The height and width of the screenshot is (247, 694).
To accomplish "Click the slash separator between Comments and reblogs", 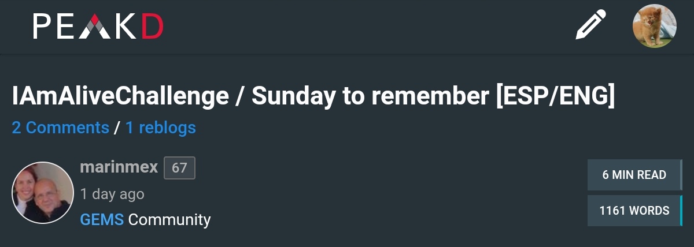I will [x=117, y=128].
